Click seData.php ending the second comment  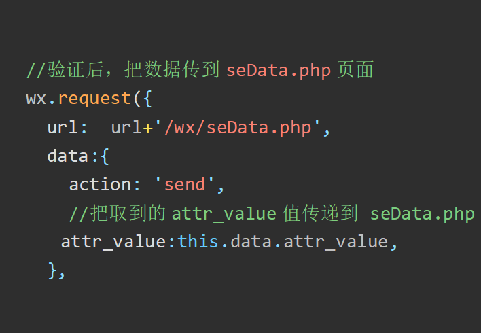[422, 213]
